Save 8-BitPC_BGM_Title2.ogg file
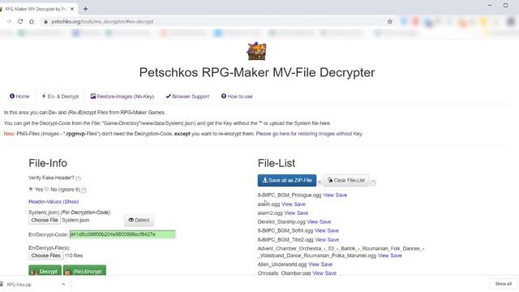Viewport: 519px width, 292px height. click(x=333, y=240)
